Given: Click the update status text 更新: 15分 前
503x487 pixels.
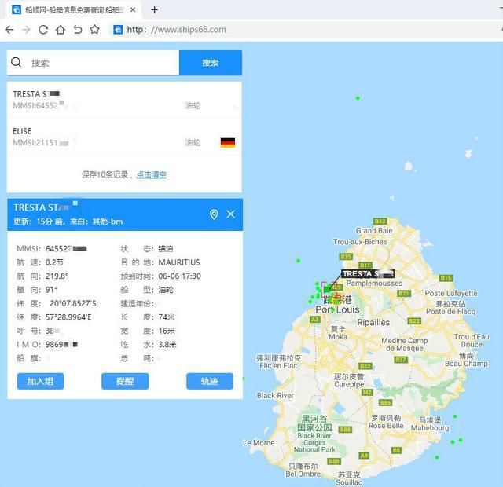Looking at the screenshot, I should point(39,222).
